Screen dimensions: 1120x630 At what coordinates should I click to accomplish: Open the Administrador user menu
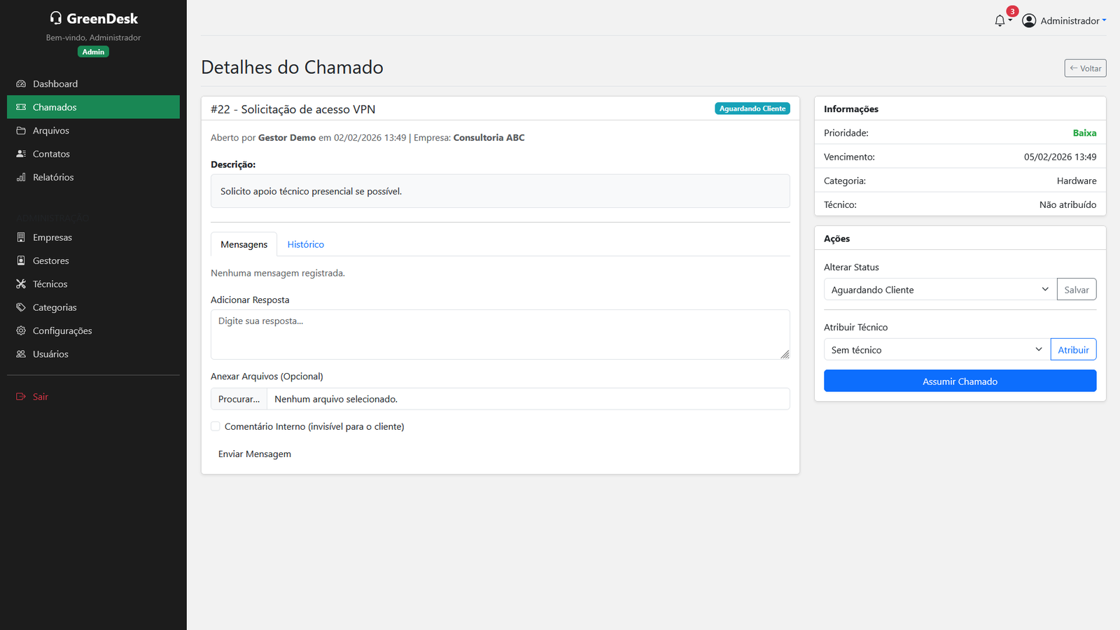click(1064, 21)
